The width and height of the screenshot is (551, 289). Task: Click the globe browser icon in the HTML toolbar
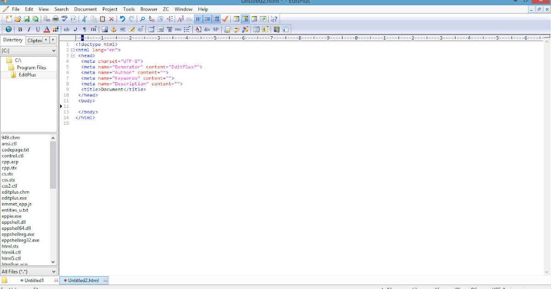point(9,29)
